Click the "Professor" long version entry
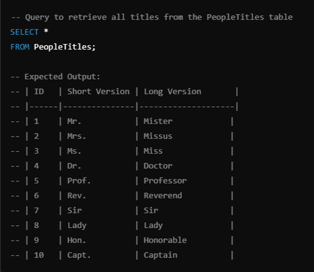This screenshot has width=314, height=272. (165, 181)
